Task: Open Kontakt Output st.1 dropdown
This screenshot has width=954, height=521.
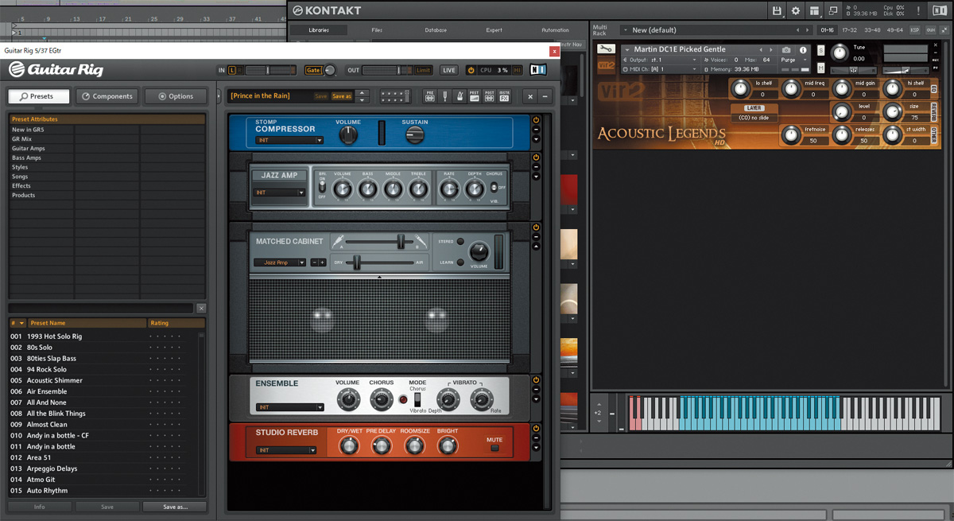Action: [x=659, y=60]
